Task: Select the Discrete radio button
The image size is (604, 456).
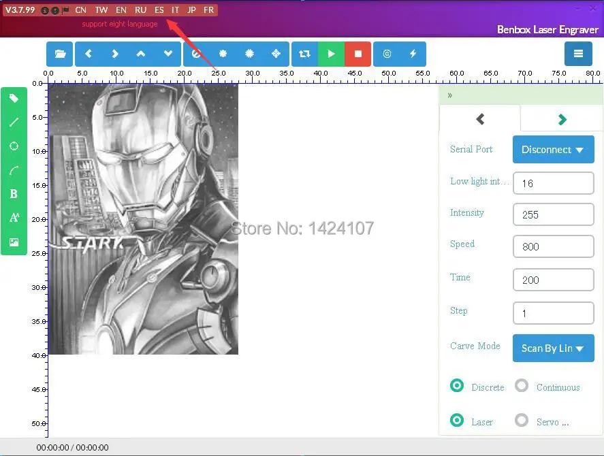Action: 457,385
